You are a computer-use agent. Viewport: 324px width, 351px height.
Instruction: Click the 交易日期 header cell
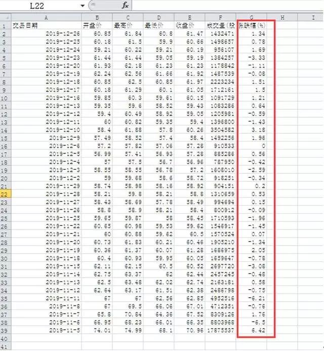point(46,25)
